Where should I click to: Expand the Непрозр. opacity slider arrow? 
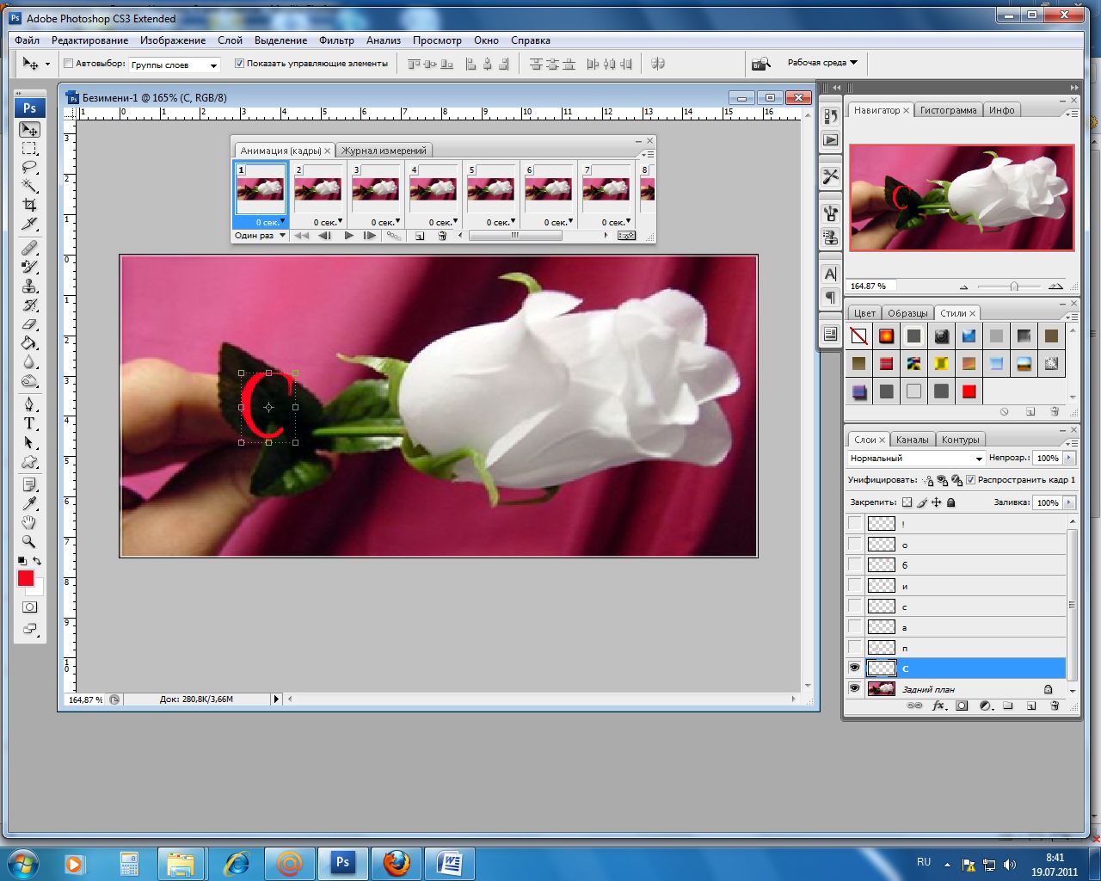click(x=1069, y=459)
